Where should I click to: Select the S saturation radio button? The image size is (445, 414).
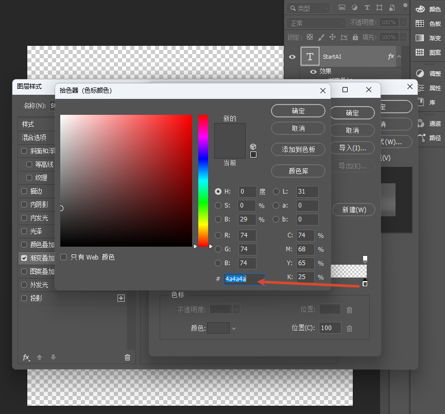(218, 205)
